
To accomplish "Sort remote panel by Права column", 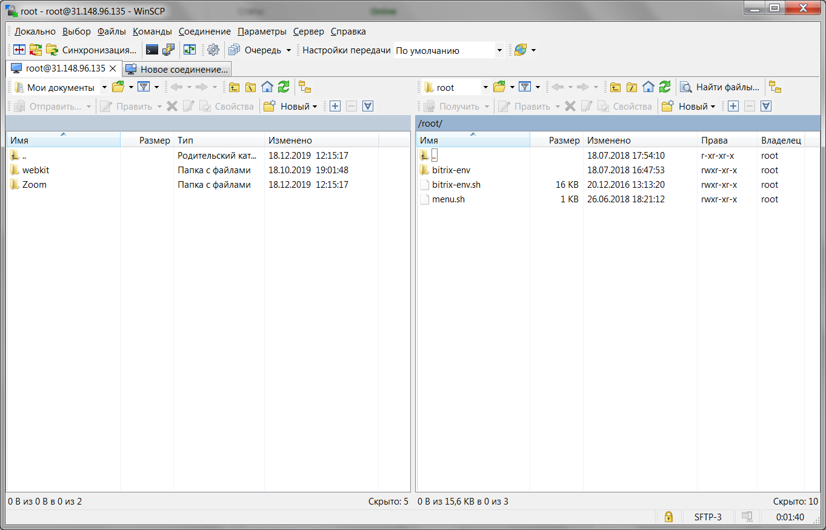I will (x=727, y=141).
